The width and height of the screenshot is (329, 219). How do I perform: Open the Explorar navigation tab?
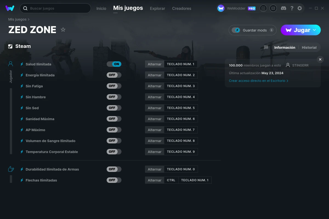tap(157, 8)
